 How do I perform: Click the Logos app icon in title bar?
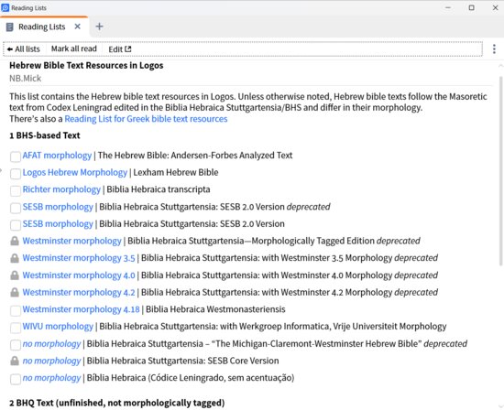pos(5,7)
